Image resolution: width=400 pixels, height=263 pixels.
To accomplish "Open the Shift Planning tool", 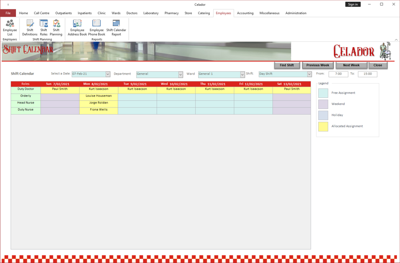I will click(x=56, y=28).
